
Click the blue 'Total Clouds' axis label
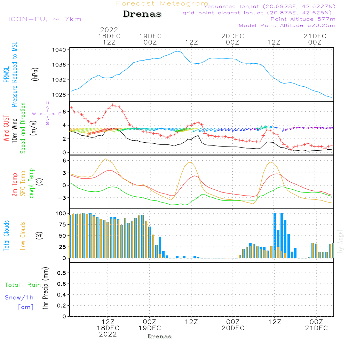(x=6, y=236)
